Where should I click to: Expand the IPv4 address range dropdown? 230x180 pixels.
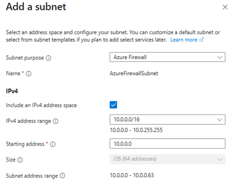click(167, 119)
